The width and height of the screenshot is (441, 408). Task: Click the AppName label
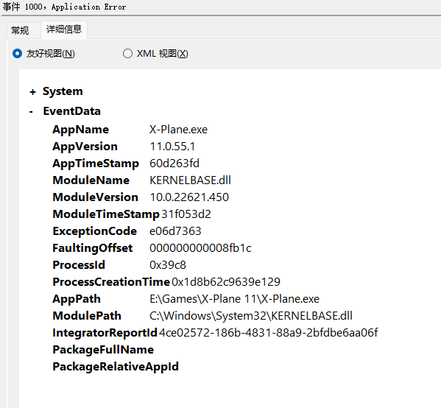(81, 130)
